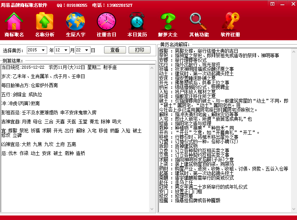Expand the day dropdown arrow
297x220 pixels.
click(87, 50)
